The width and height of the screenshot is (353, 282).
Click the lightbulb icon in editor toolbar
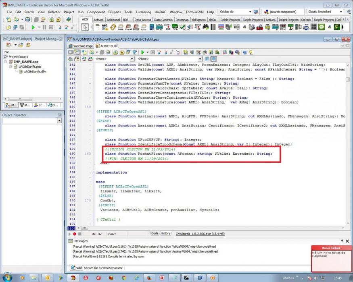click(251, 52)
